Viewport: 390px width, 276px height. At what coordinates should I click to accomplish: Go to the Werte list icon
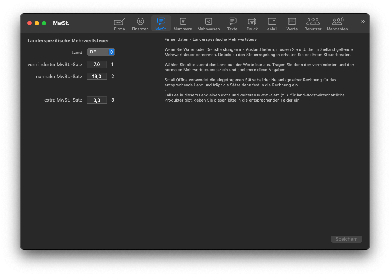[x=292, y=22]
